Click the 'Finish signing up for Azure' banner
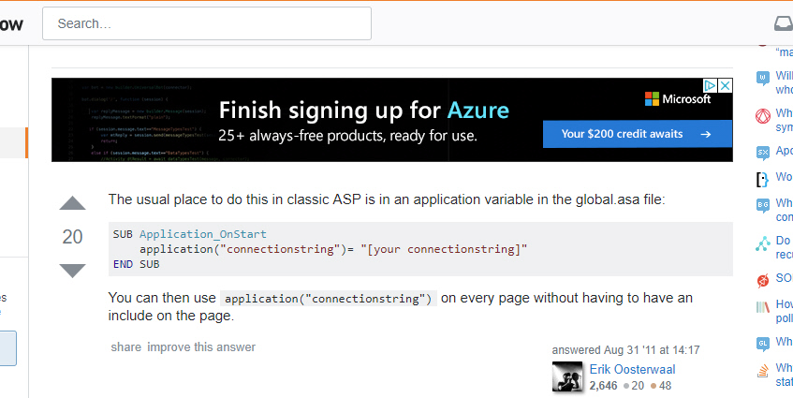 (x=363, y=111)
